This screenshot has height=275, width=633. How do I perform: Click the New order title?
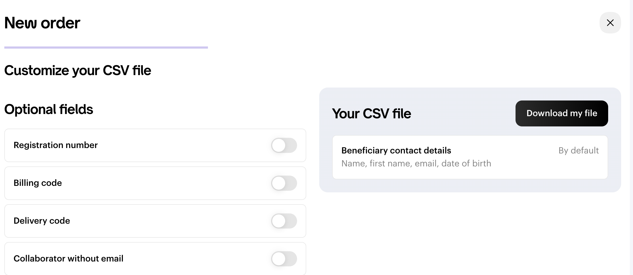coord(42,23)
